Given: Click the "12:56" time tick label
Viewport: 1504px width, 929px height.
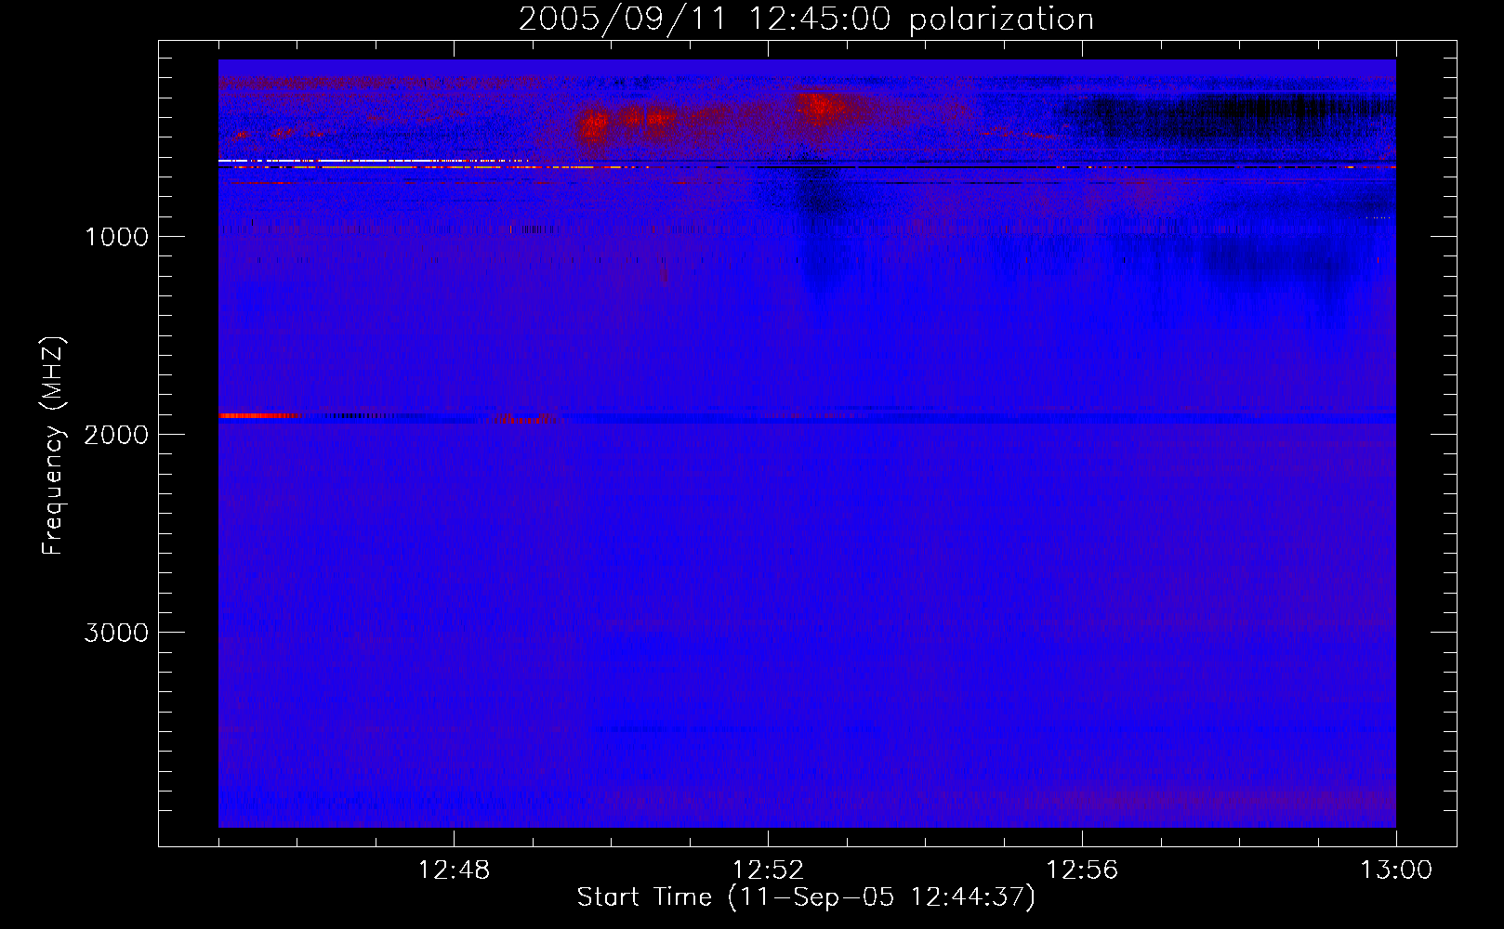Looking at the screenshot, I should tap(1082, 870).
